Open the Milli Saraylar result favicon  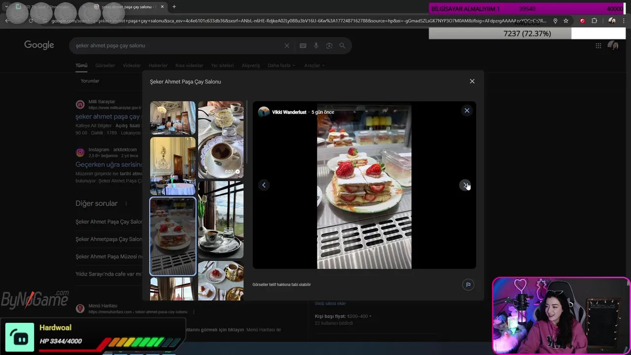click(80, 105)
